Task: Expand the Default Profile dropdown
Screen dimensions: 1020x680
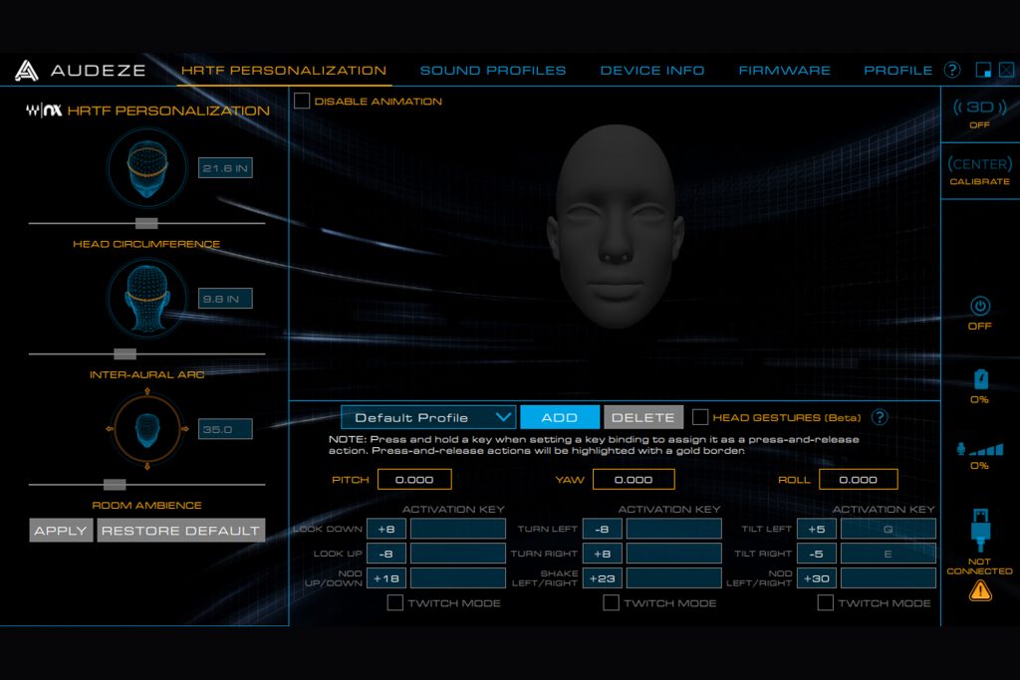Action: (428, 417)
